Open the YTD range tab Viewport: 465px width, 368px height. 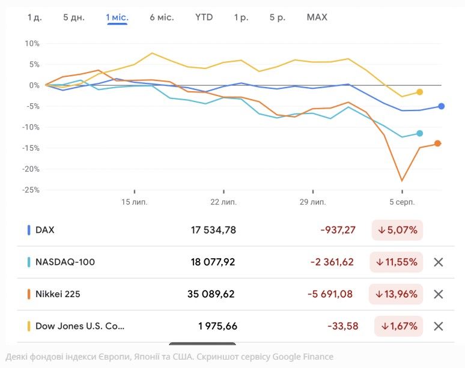pyautogui.click(x=204, y=17)
